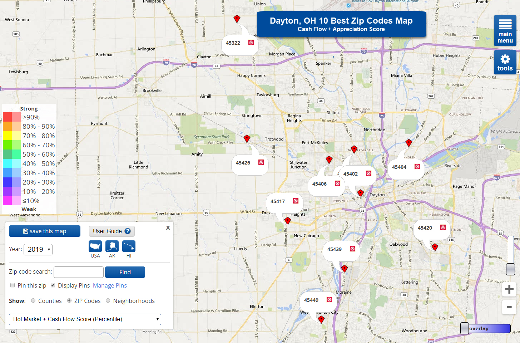Screen dimensions: 520x343
Task: Click the save this map button
Action: [x=45, y=231]
